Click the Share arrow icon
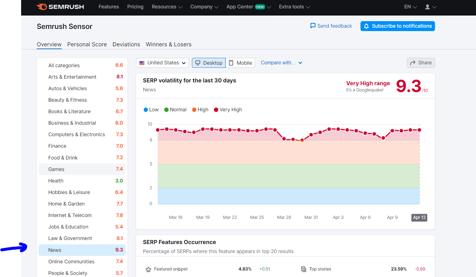The image size is (476, 277). (x=413, y=63)
